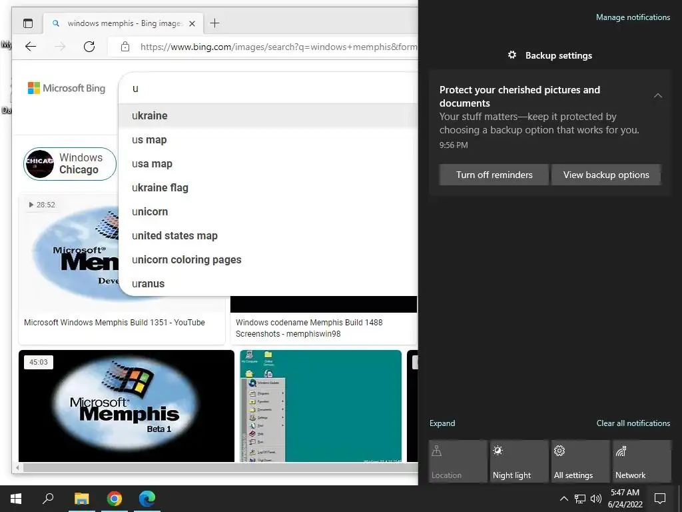Refresh the Bing page
The width and height of the screenshot is (682, 512).
89,47
